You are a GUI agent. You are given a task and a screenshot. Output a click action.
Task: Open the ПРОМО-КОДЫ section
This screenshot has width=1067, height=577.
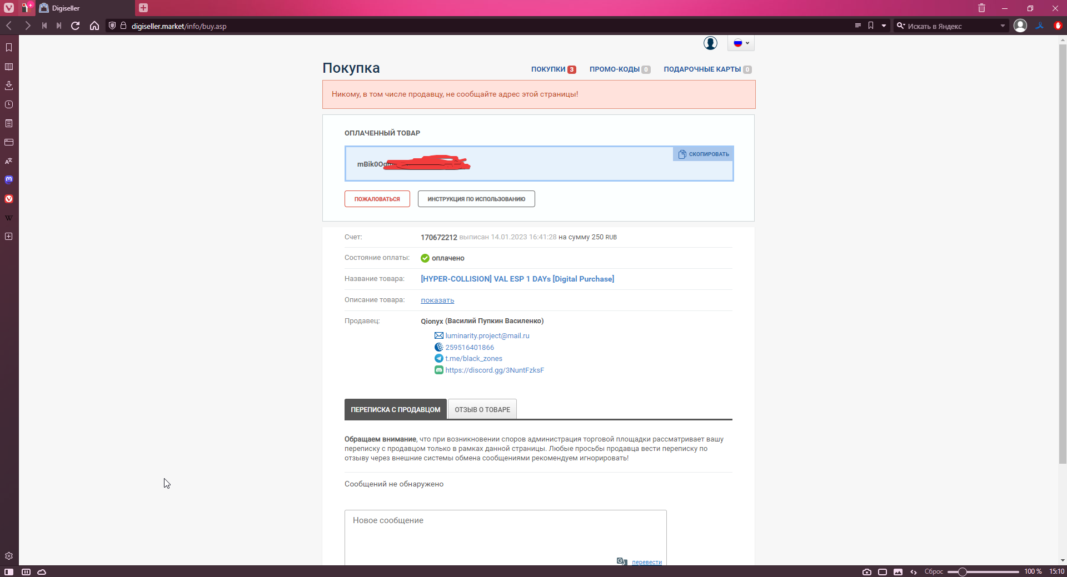tap(620, 69)
